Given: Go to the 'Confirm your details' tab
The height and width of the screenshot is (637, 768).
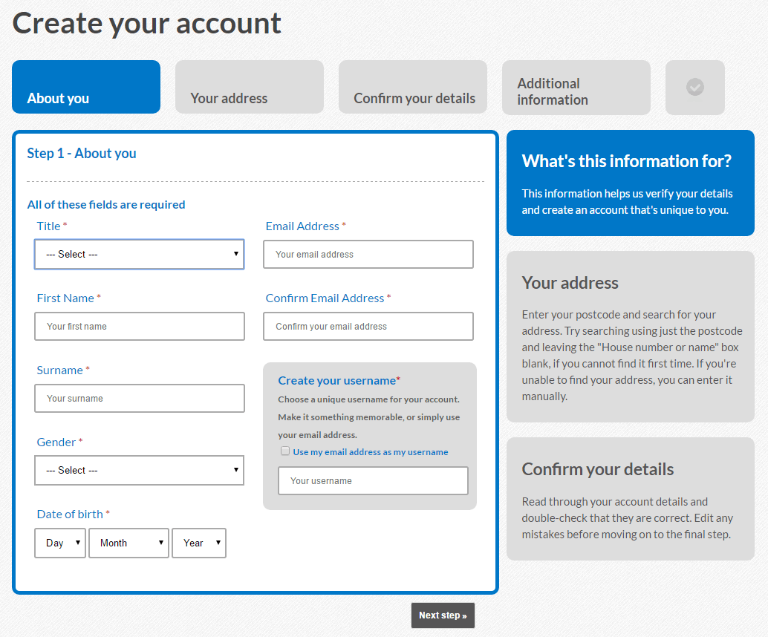Looking at the screenshot, I should (x=413, y=88).
